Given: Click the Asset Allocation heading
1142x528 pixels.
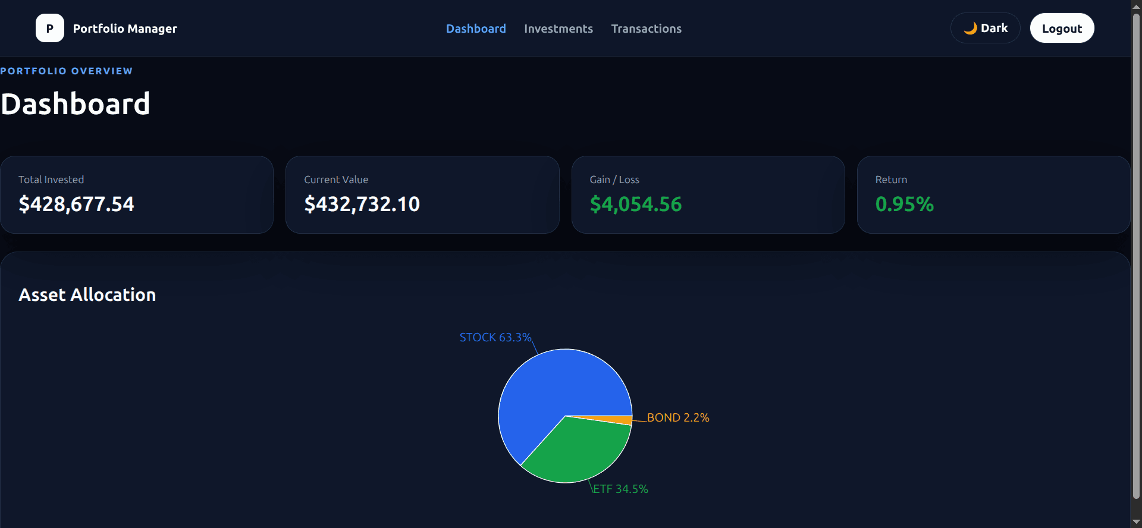Looking at the screenshot, I should click(x=87, y=295).
